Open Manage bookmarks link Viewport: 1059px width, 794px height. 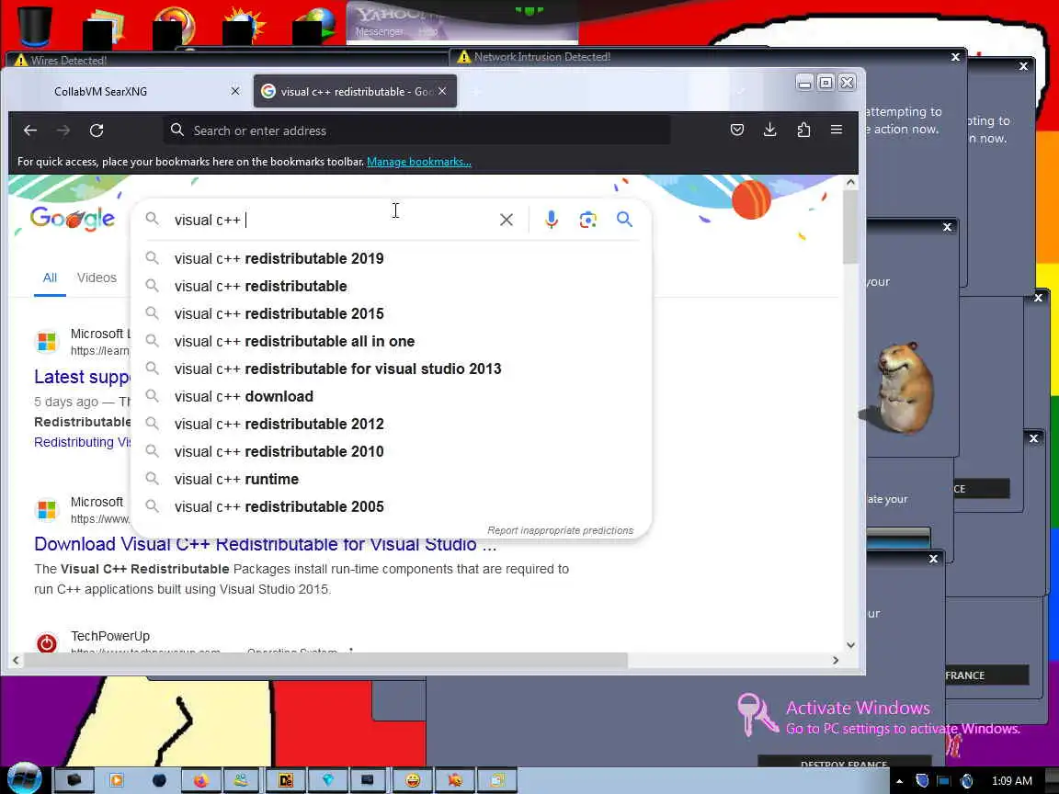click(419, 162)
